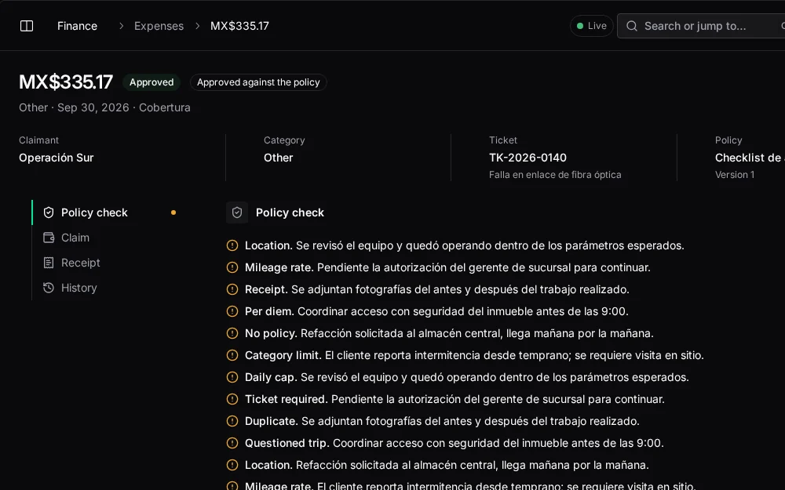This screenshot has width=785, height=490.
Task: Toggle the sidebar panel icon
Action: (27, 26)
